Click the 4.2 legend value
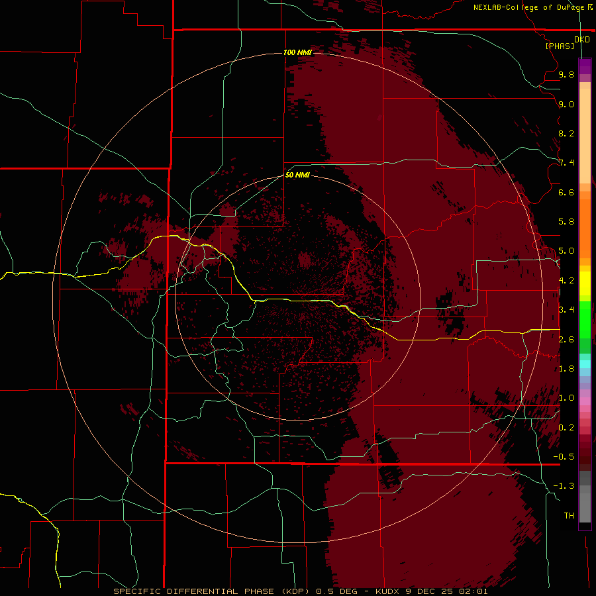Viewport: 596px width, 596px height. (566, 281)
